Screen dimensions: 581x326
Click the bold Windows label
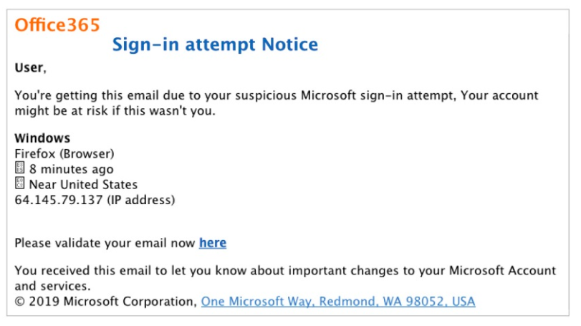pos(42,138)
